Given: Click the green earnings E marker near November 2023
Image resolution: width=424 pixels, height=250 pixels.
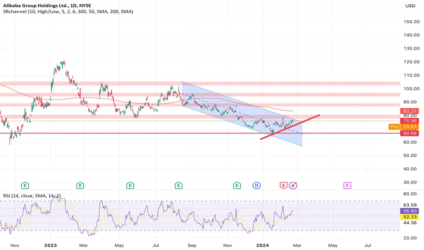Looking at the screenshot, I should pos(237,185).
